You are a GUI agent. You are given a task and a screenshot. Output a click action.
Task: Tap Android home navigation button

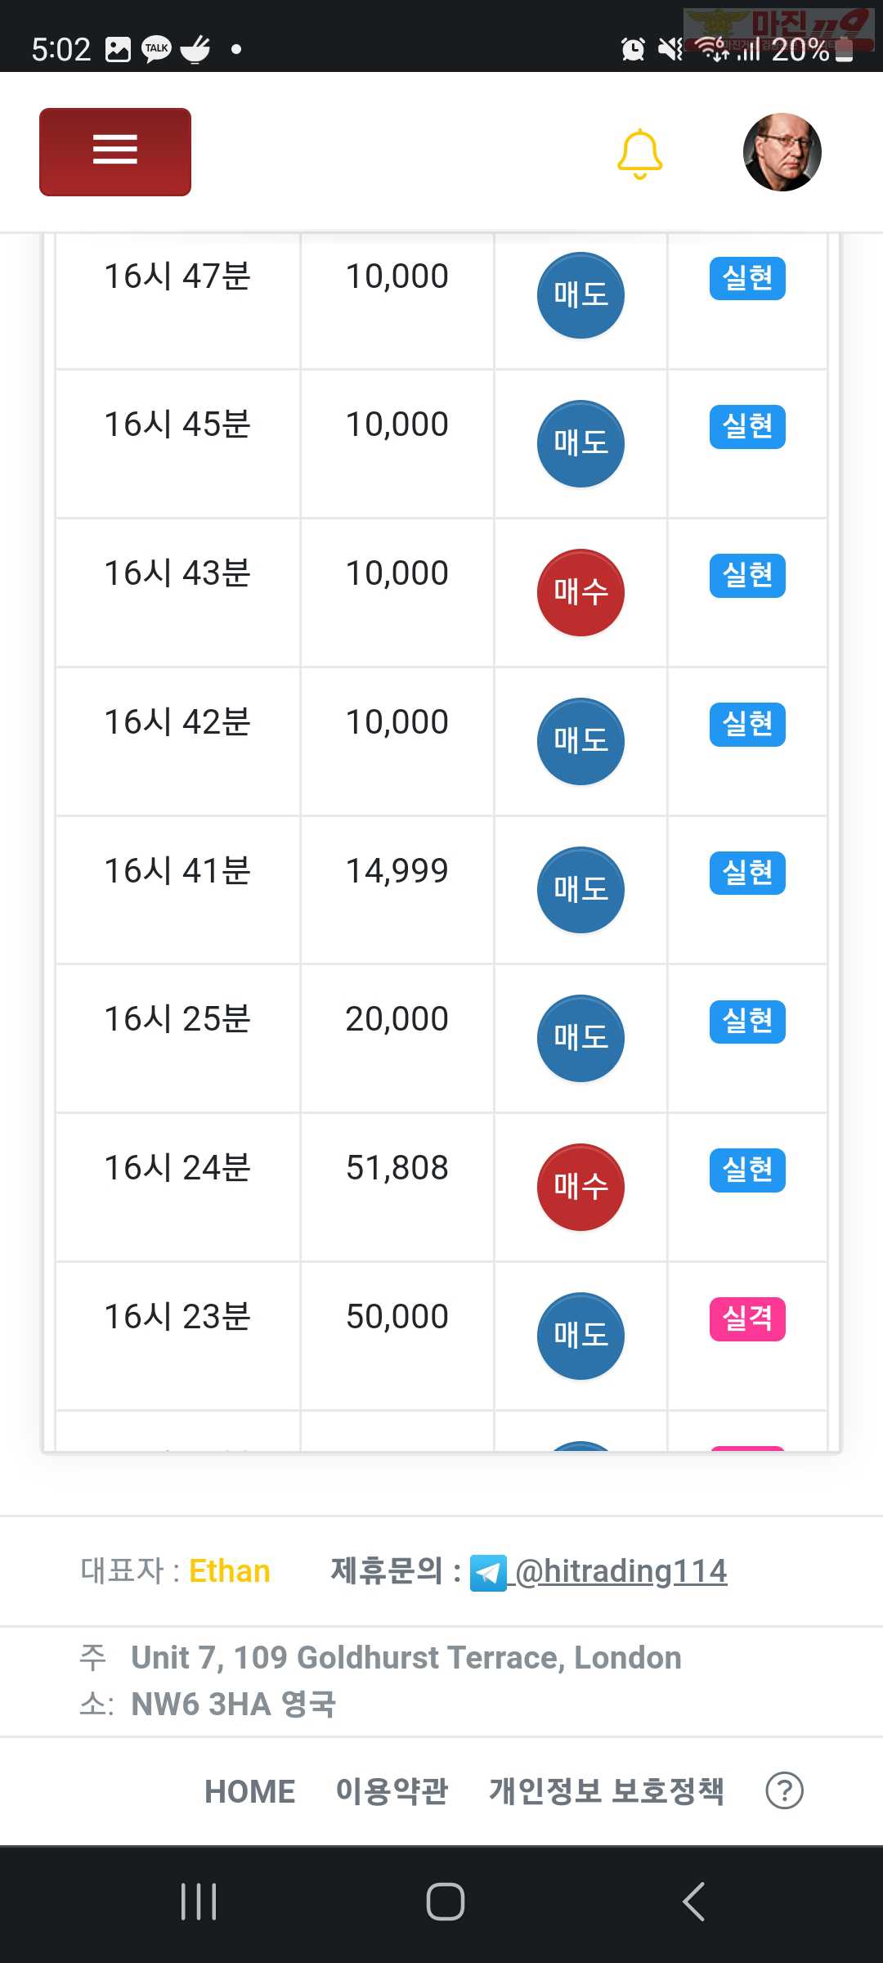(x=446, y=1901)
